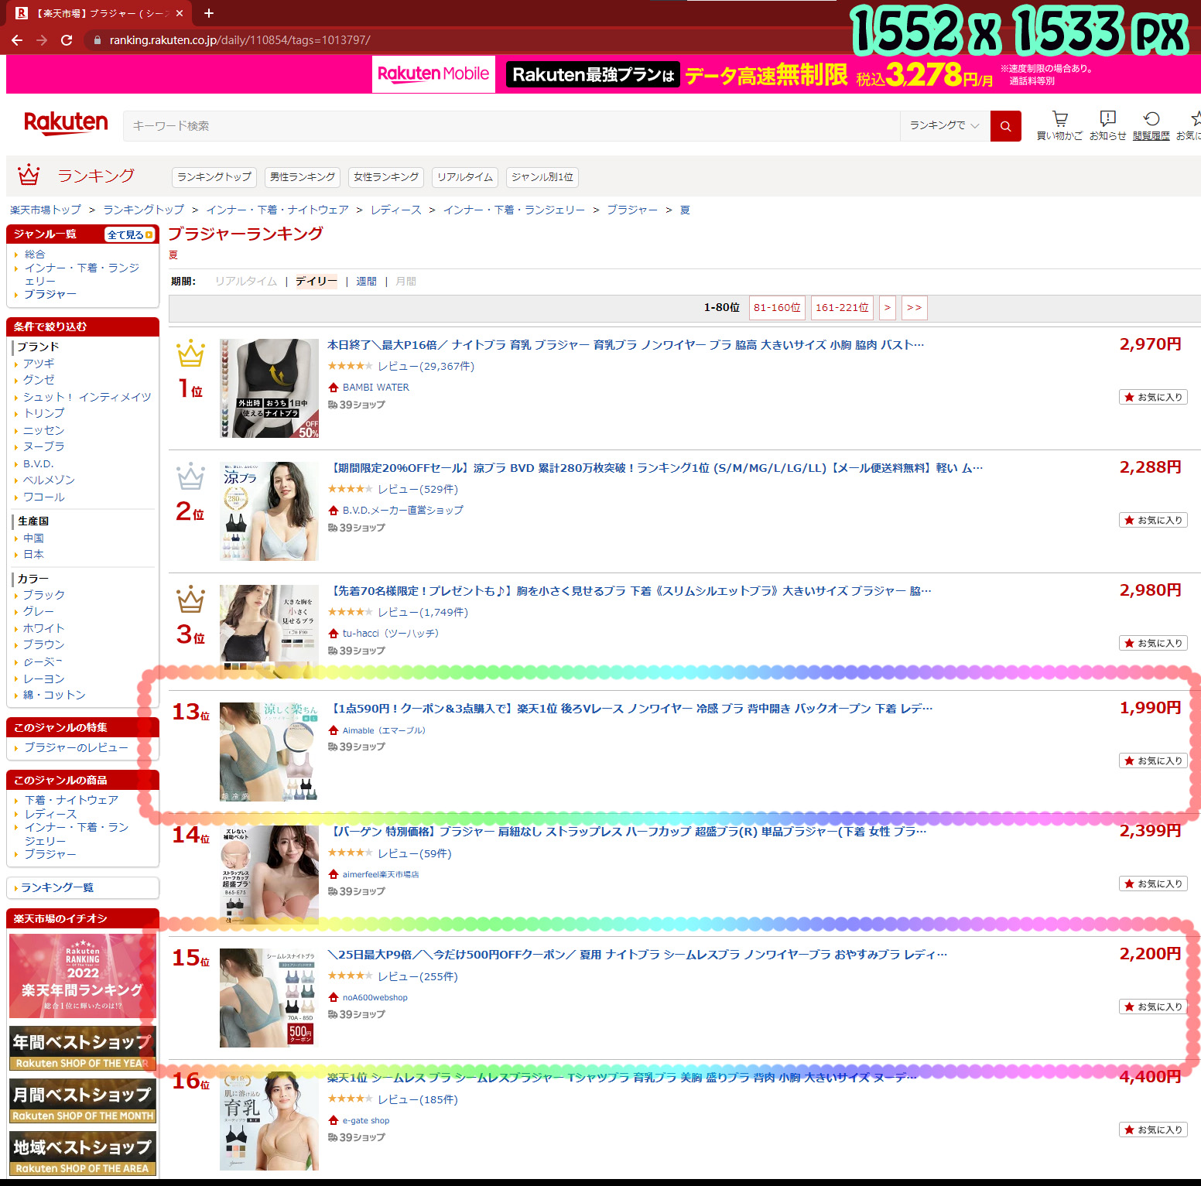Screen dimensions: 1201x1186
Task: Open the rank 14 strapless bra thumbnail
Action: click(269, 875)
